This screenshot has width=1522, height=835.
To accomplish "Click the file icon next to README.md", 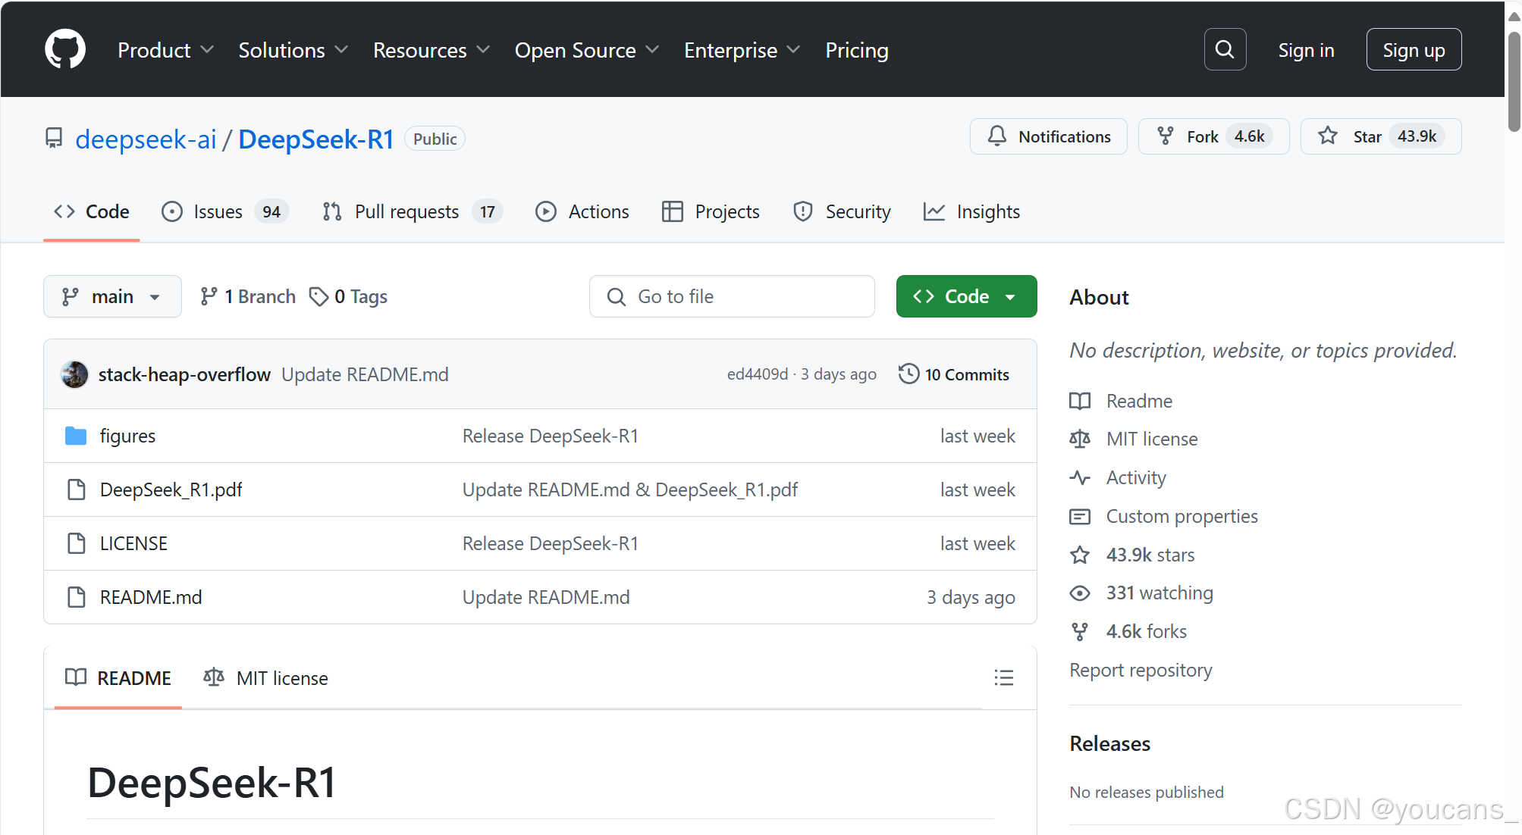I will [77, 597].
